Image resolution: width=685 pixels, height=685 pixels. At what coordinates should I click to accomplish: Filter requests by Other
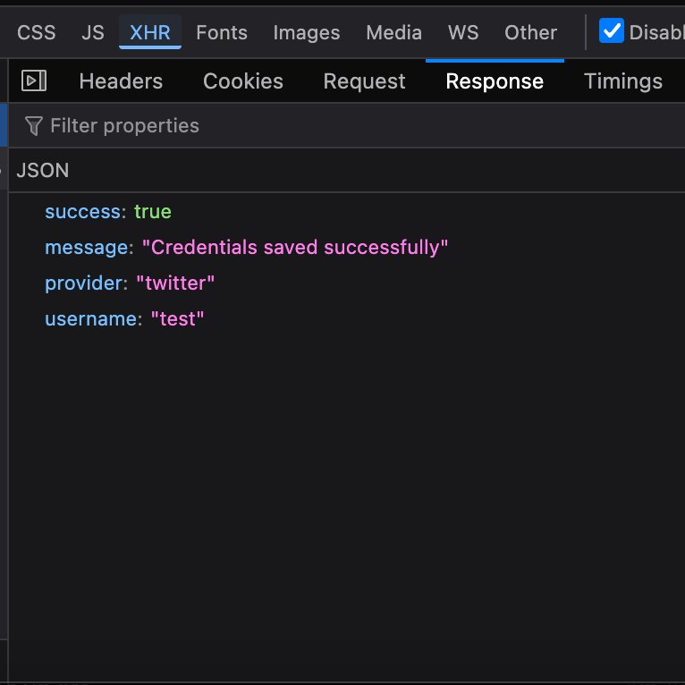point(530,32)
